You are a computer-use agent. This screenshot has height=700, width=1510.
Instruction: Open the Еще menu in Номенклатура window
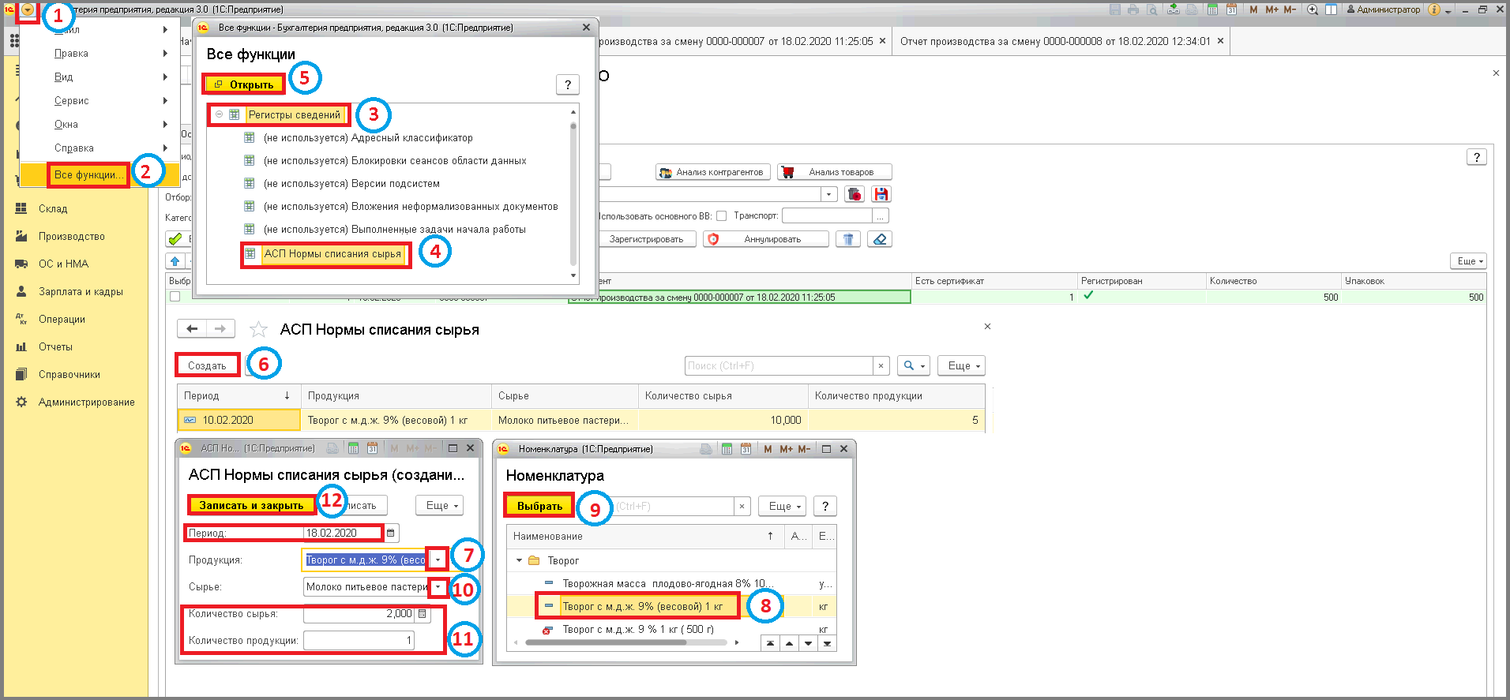782,506
